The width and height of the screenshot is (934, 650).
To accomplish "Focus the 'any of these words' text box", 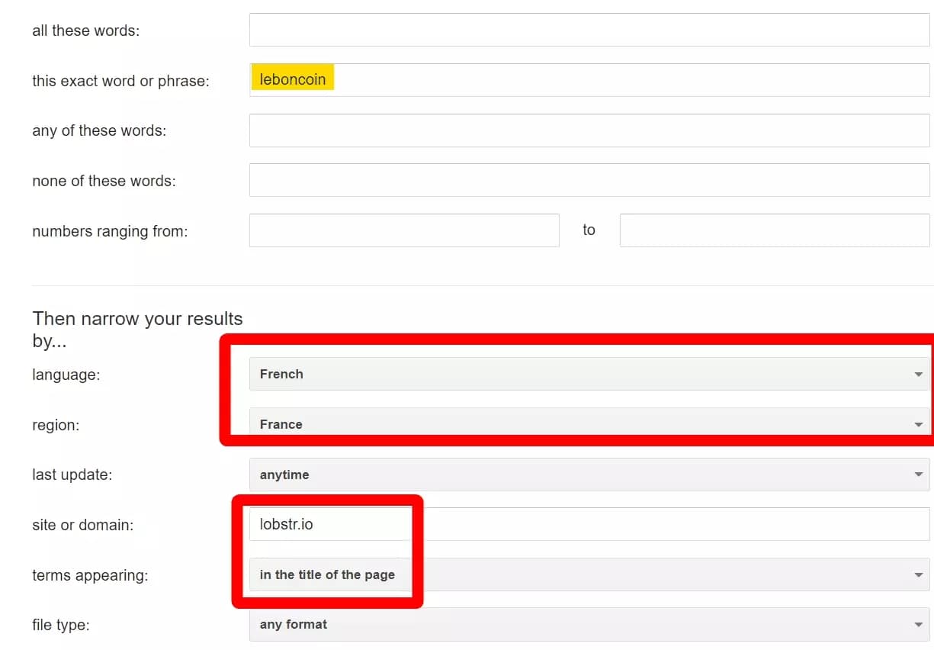I will pyautogui.click(x=589, y=130).
